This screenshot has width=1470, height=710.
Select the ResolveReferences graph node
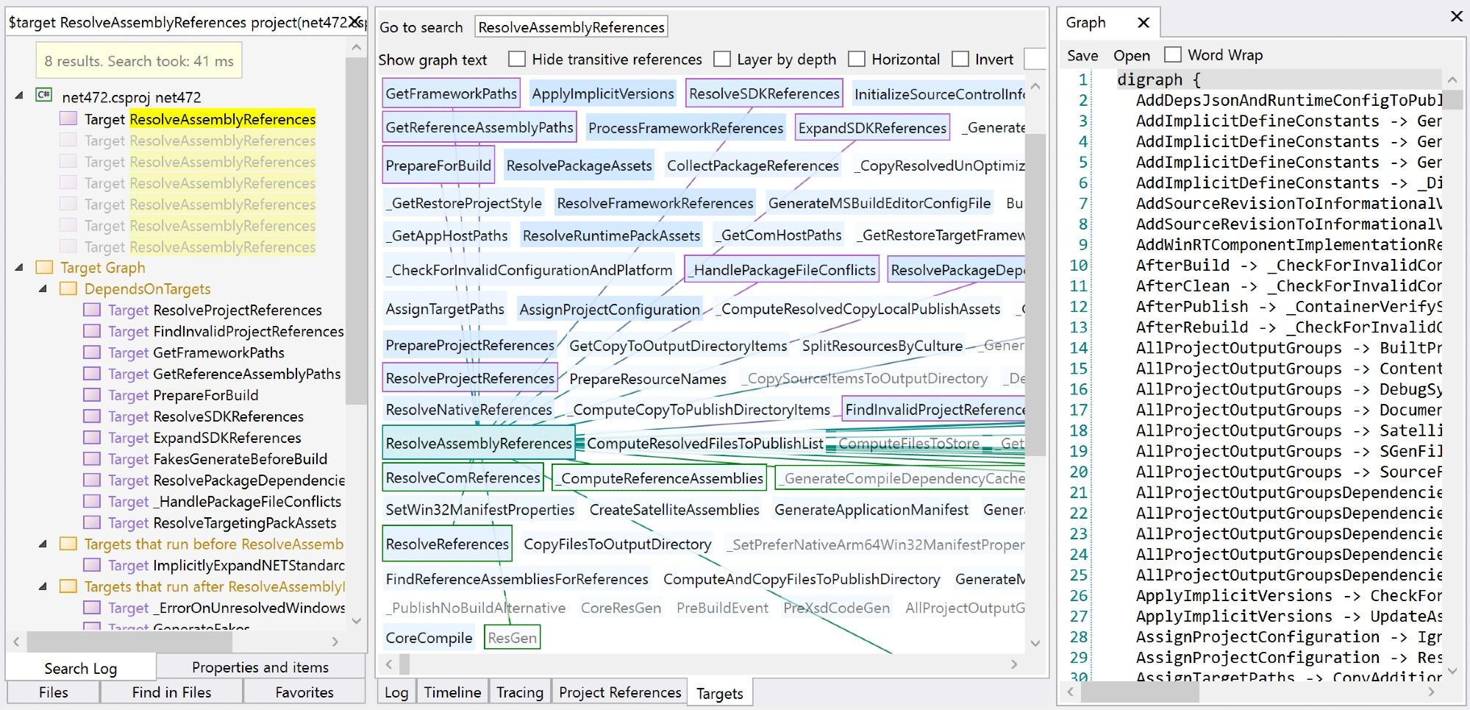pyautogui.click(x=447, y=544)
